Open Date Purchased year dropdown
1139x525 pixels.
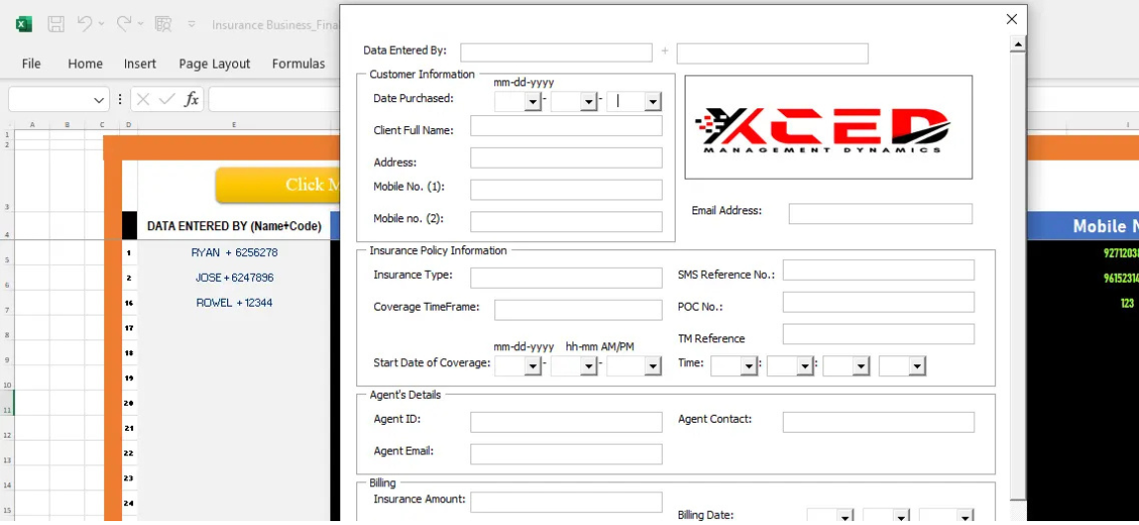[652, 101]
